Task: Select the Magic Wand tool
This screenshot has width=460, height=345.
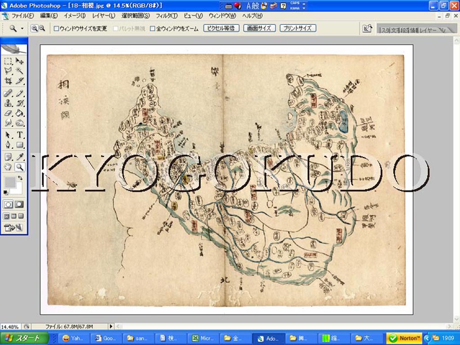Action: [20, 71]
